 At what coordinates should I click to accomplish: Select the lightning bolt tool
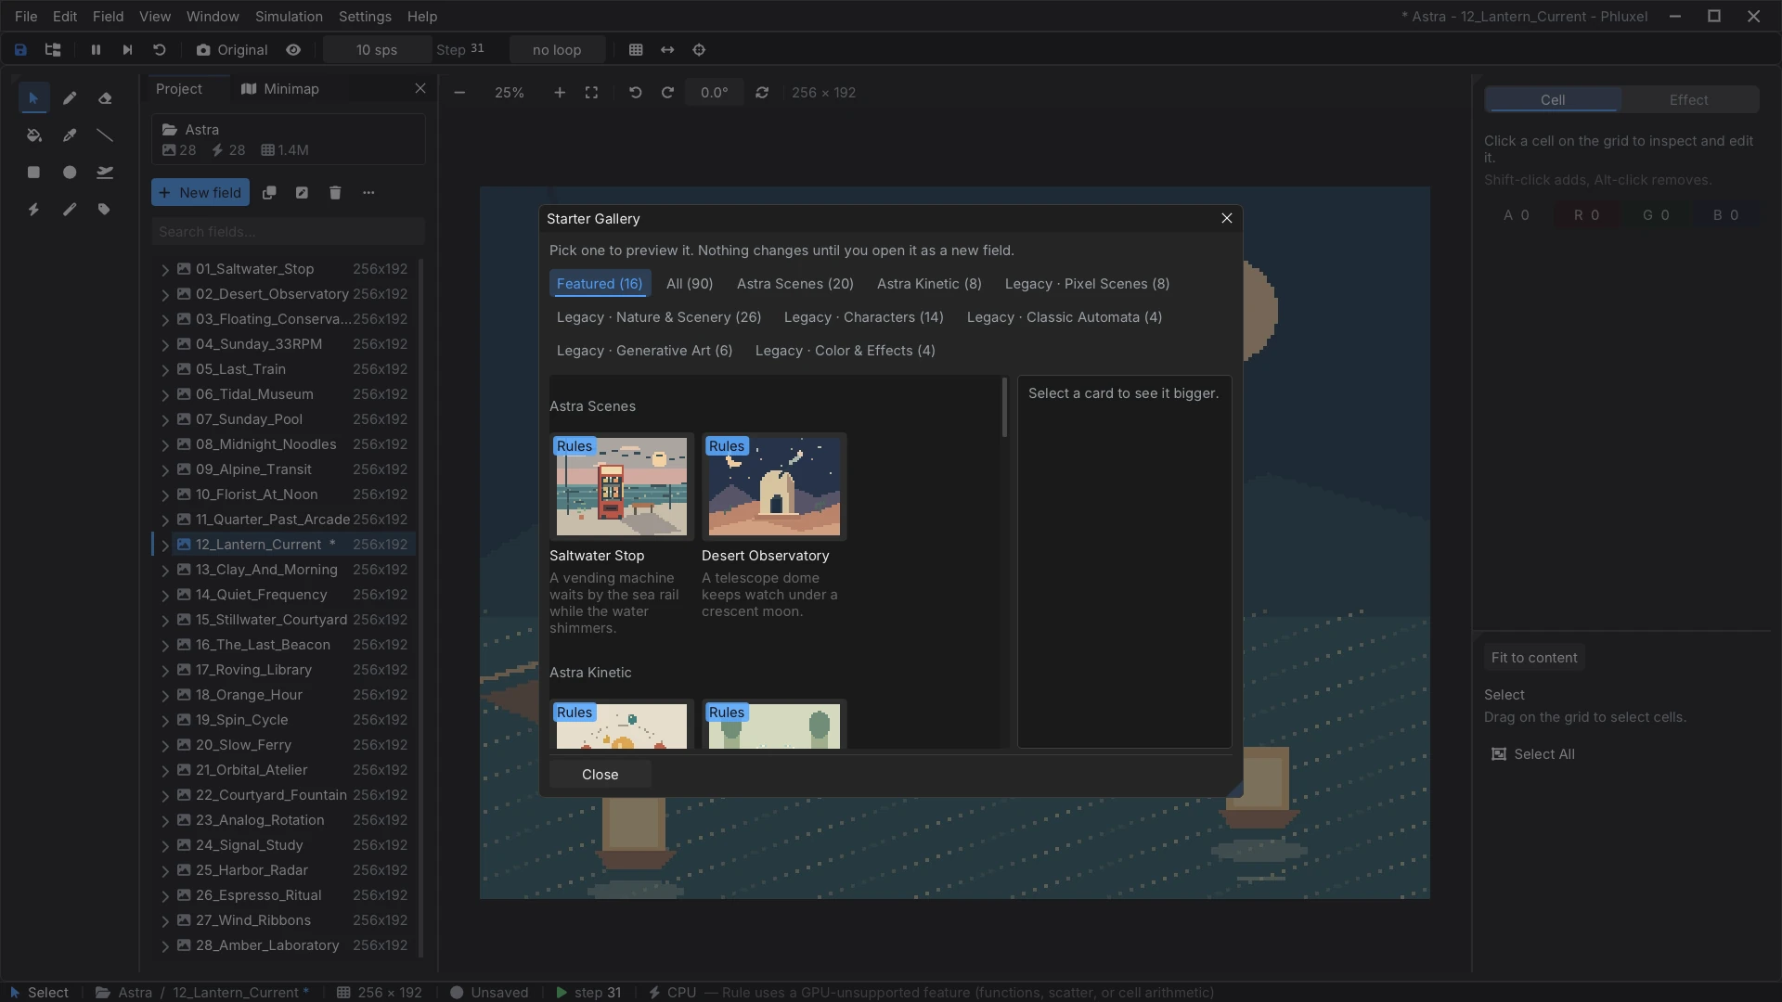33,210
